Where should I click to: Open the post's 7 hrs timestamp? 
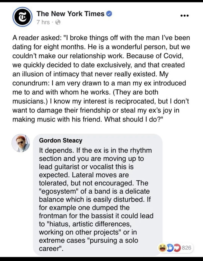[43, 22]
